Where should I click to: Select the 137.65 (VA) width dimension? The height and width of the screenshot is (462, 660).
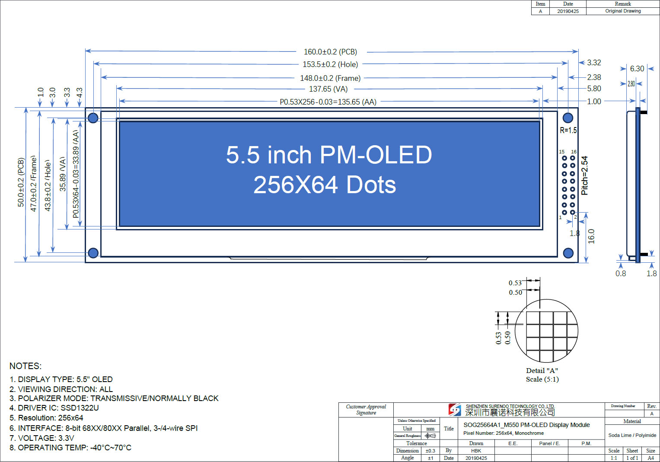click(328, 89)
